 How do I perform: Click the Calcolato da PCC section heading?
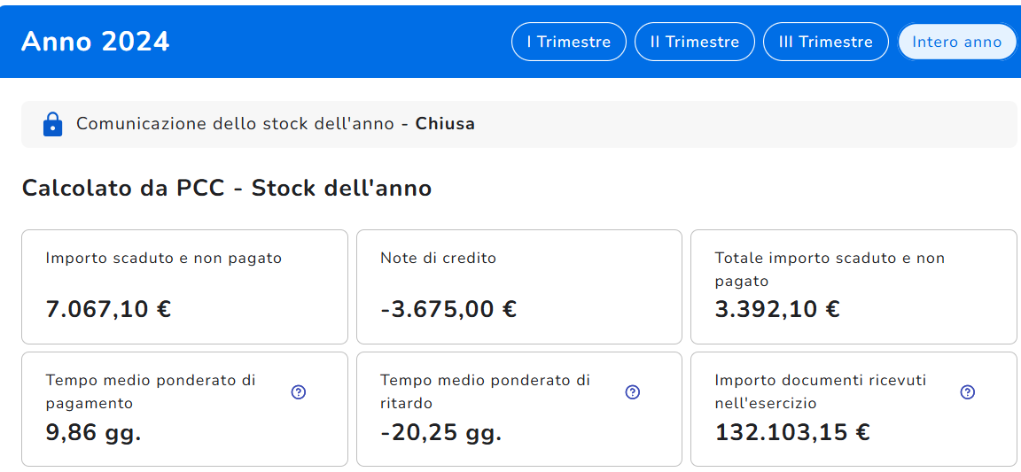pyautogui.click(x=227, y=188)
